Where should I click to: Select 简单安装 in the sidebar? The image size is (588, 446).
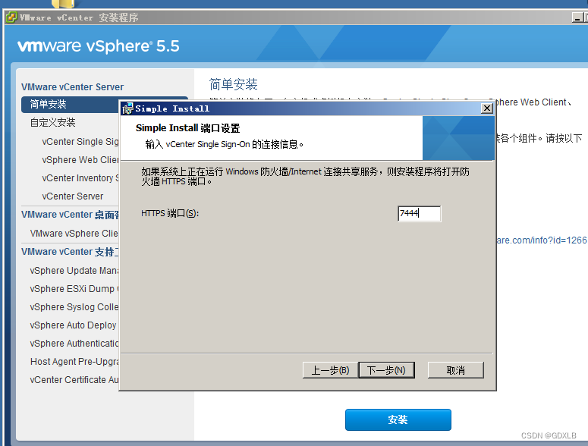[x=70, y=104]
